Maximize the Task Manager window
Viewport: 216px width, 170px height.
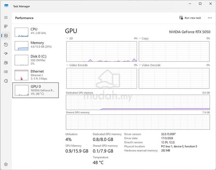click(200, 4)
